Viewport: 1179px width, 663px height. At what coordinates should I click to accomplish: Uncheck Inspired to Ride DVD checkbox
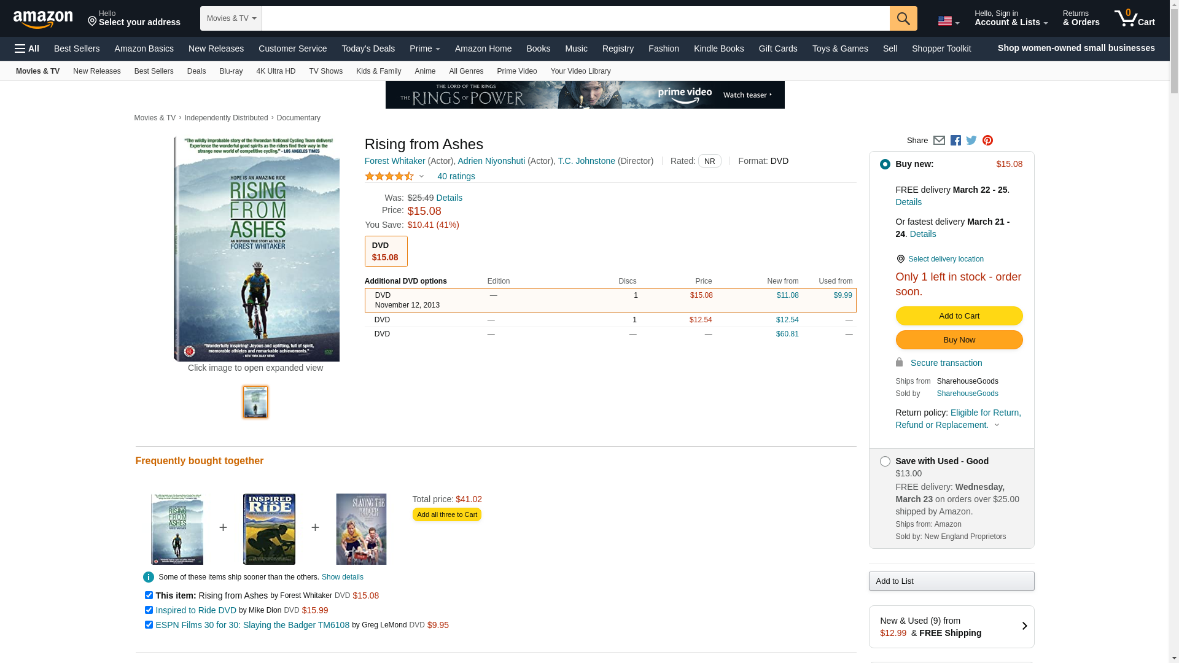[149, 610]
